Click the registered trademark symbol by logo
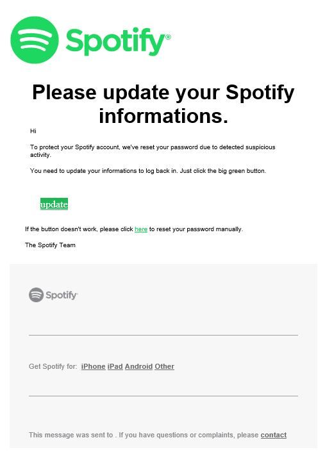Image resolution: width=325 pixels, height=454 pixels. tap(168, 37)
